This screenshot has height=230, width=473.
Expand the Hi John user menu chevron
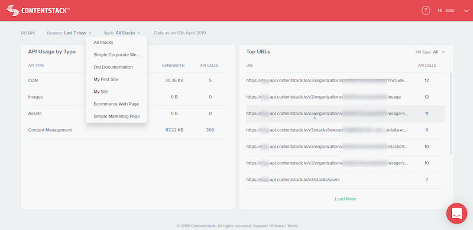tap(466, 11)
